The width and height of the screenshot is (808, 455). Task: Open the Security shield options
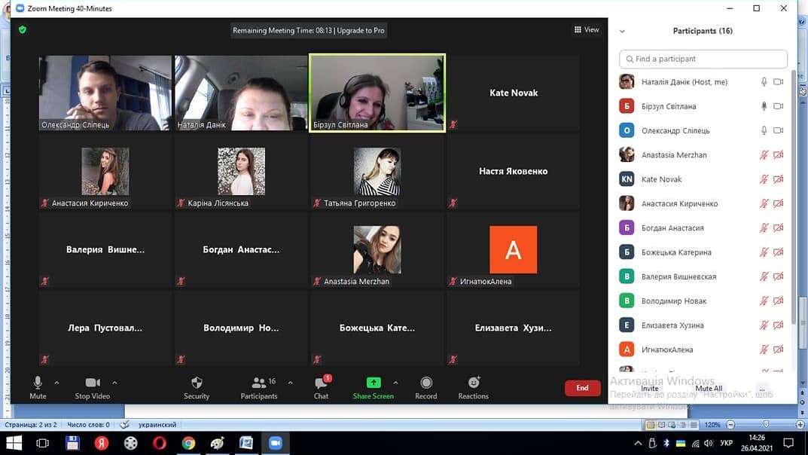click(197, 383)
